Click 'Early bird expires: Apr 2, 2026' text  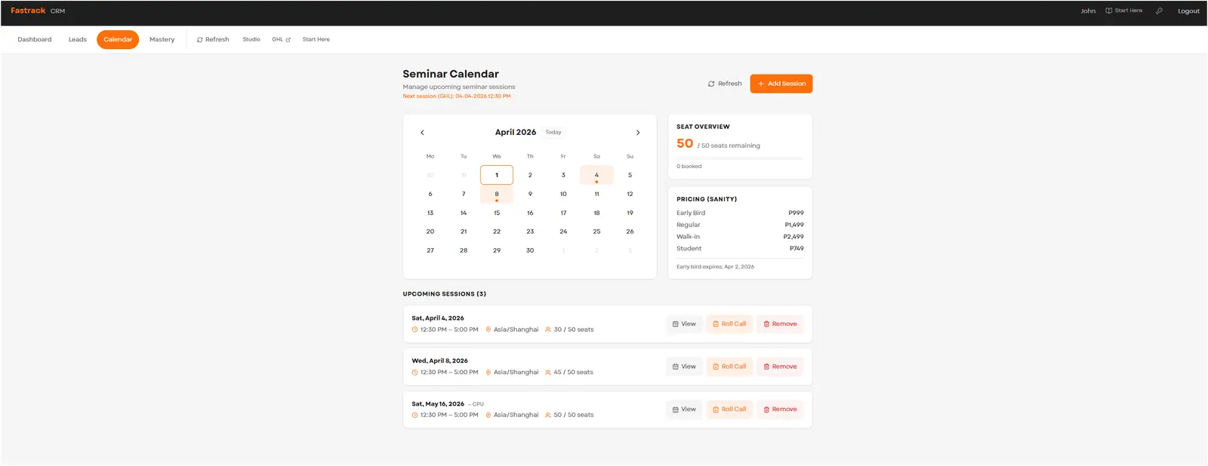[x=715, y=267]
